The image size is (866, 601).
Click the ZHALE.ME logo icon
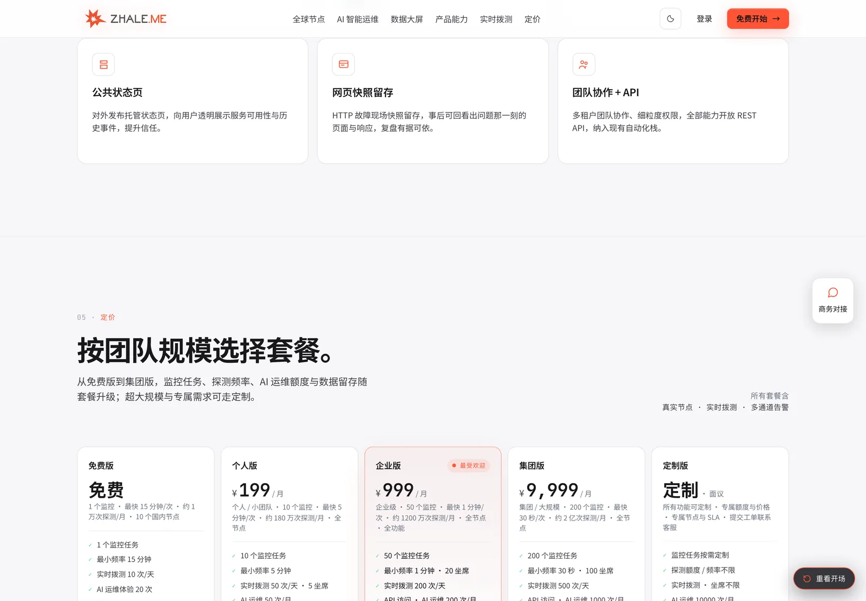95,18
